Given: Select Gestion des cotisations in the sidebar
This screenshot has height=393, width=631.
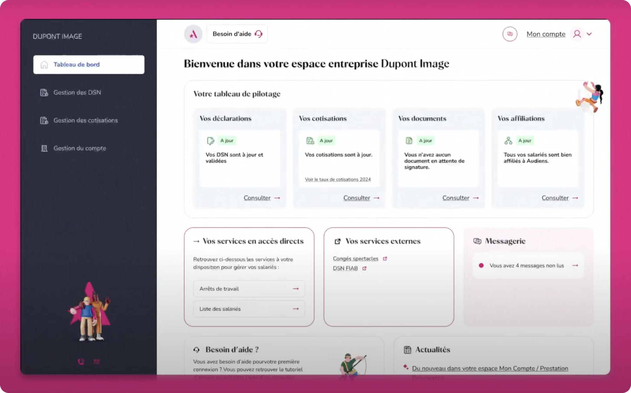Looking at the screenshot, I should pyautogui.click(x=86, y=120).
